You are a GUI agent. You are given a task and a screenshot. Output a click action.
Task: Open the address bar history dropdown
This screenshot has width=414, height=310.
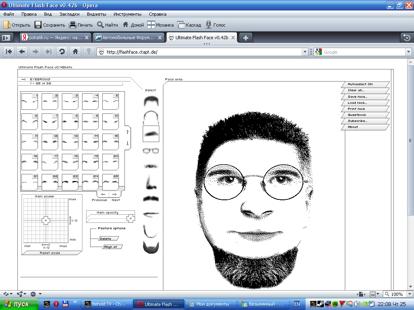tap(305, 52)
